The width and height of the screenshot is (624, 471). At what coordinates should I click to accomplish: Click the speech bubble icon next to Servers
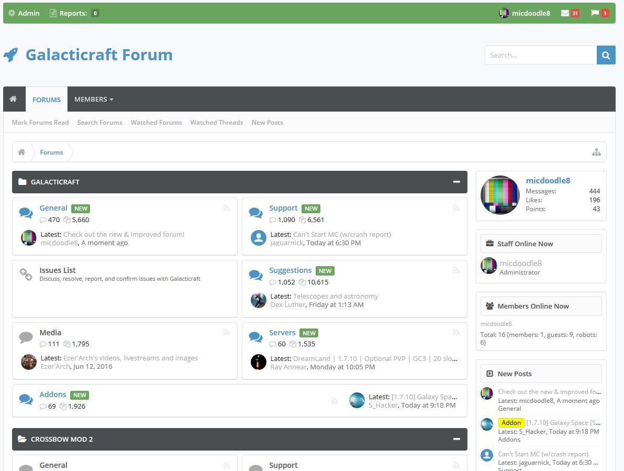tap(255, 337)
